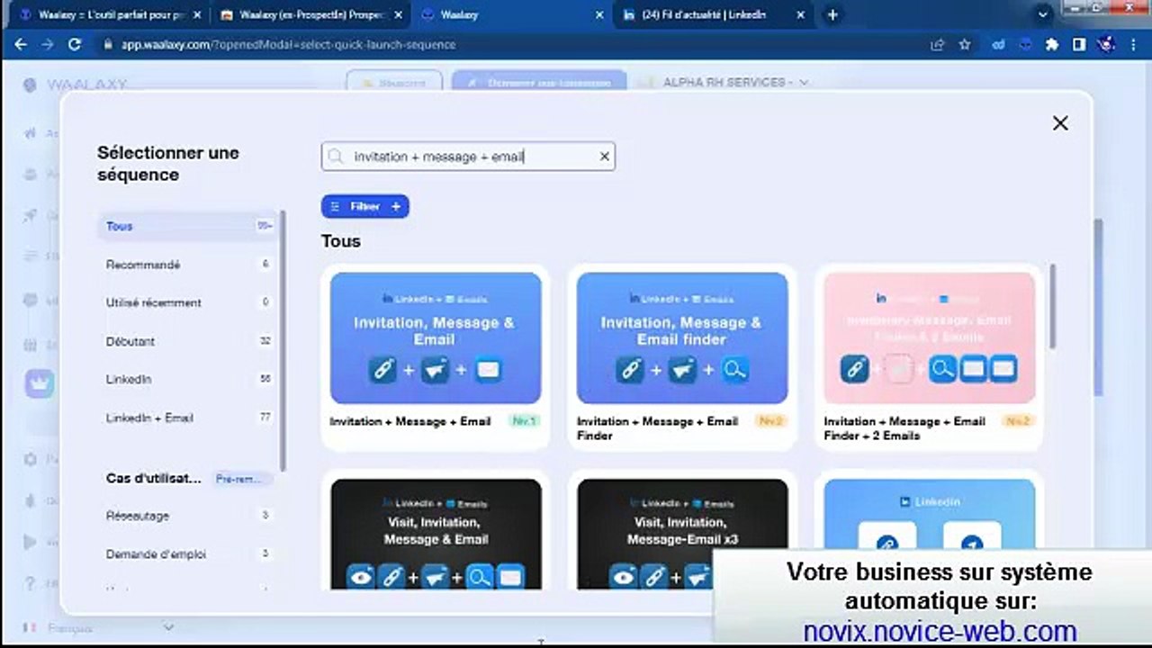Go back in the browser
Viewport: 1152px width, 648px height.
[x=21, y=44]
